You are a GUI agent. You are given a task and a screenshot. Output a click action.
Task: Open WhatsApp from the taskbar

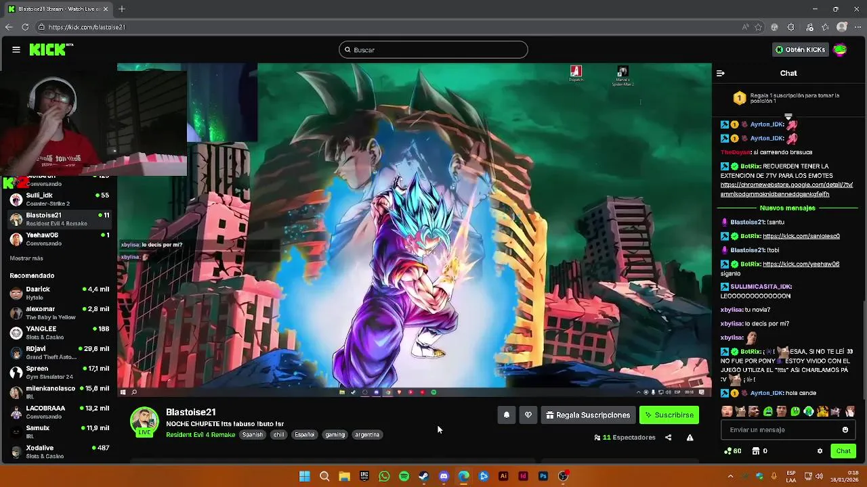(384, 476)
